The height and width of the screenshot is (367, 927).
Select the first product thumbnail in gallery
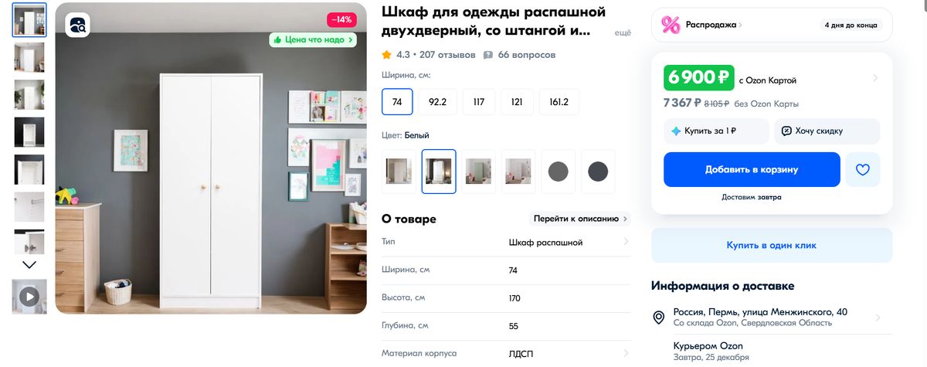(29, 19)
